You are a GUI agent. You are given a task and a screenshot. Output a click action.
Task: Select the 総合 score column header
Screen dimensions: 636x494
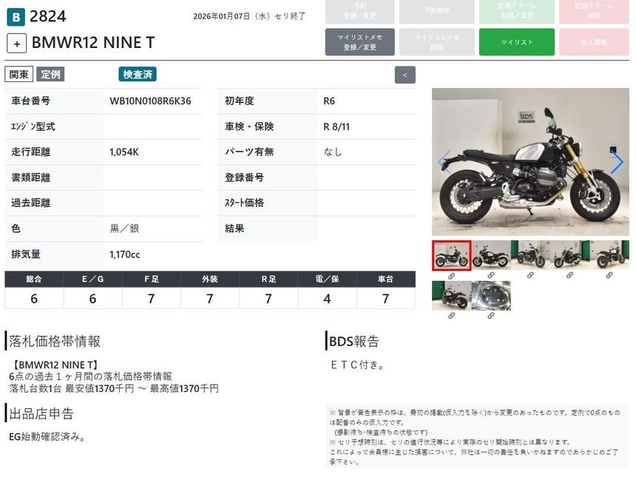tap(34, 279)
